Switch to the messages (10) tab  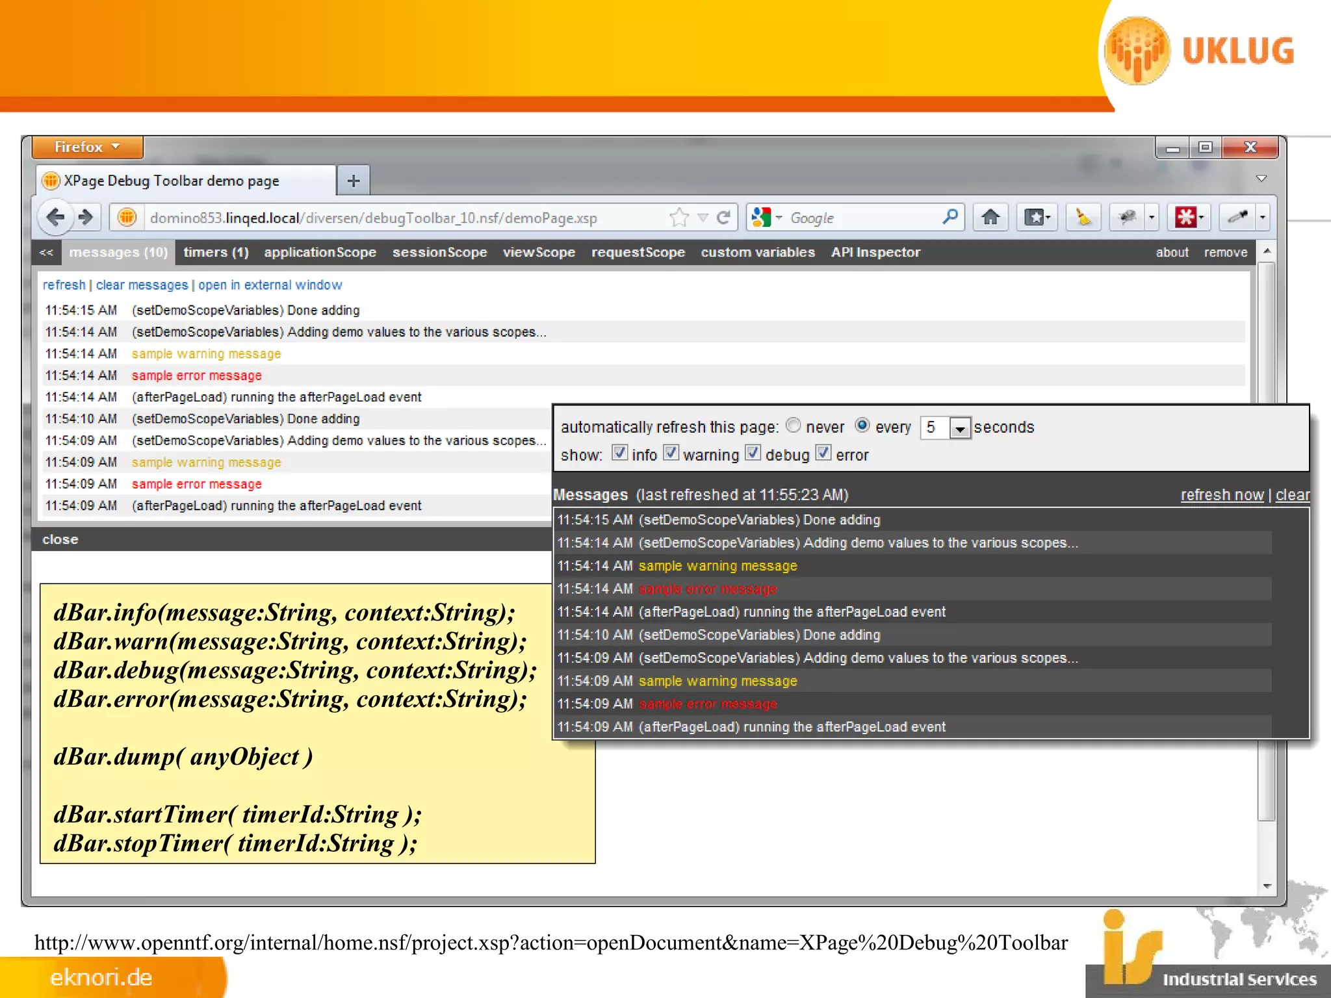point(118,252)
